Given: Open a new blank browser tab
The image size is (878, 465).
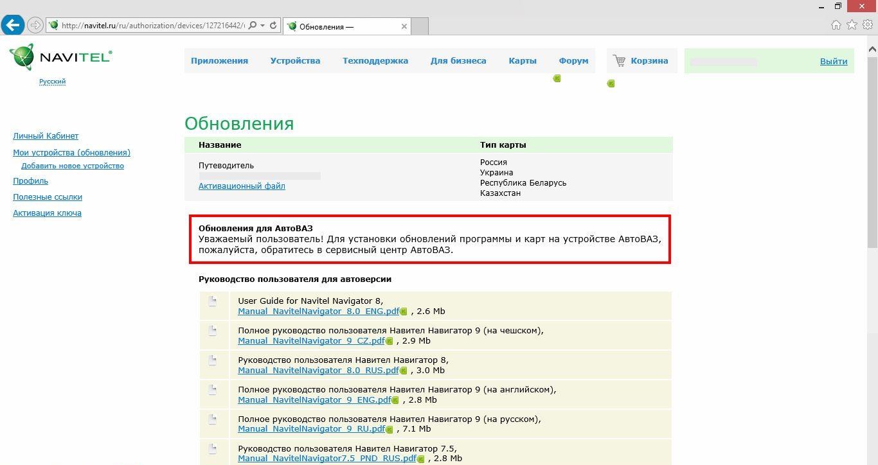Looking at the screenshot, I should point(420,26).
